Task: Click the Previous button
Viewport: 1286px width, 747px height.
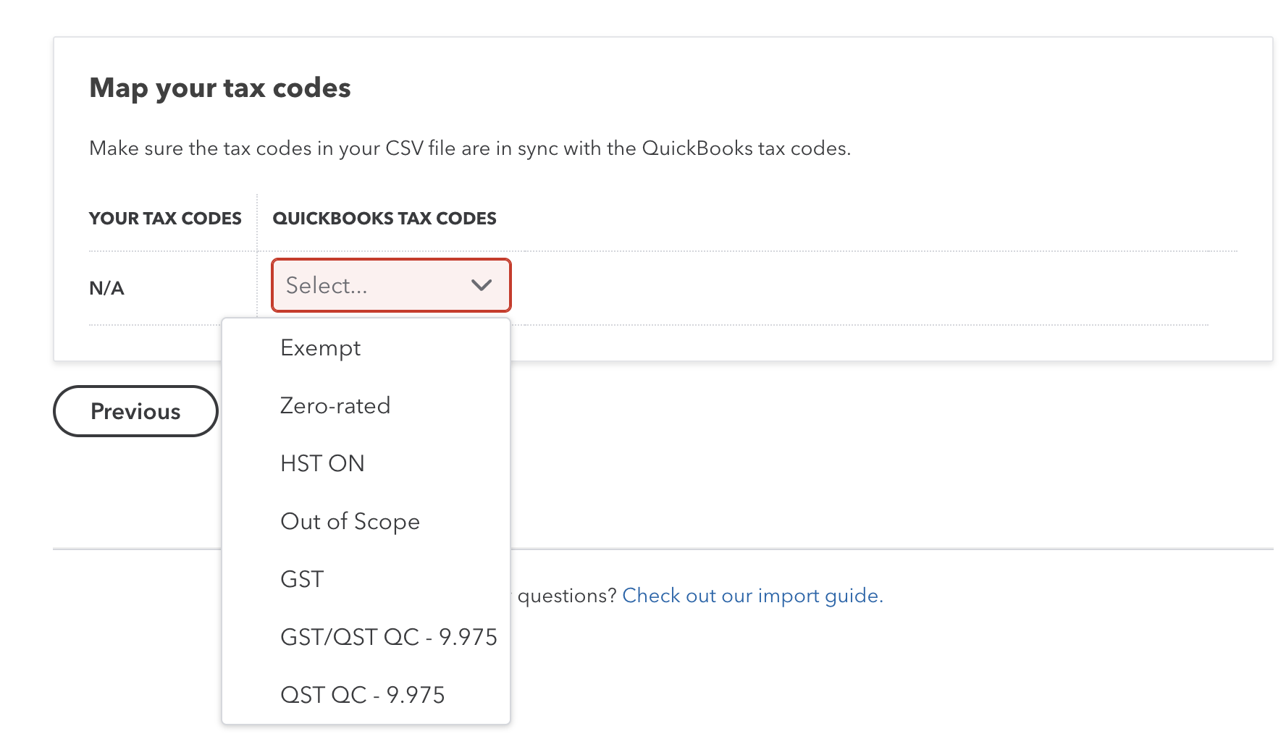Action: pyautogui.click(x=135, y=411)
